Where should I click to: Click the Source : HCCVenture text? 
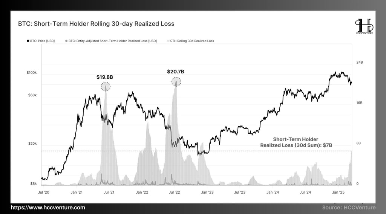349,207
